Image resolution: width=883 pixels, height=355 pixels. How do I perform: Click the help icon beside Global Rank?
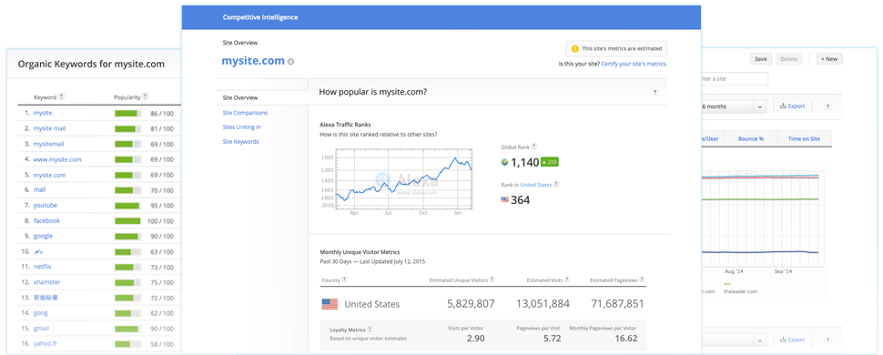coord(533,147)
